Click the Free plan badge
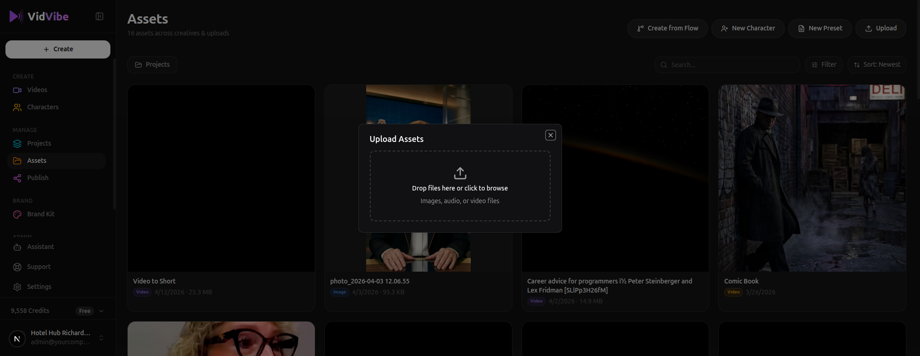920x356 pixels. click(85, 311)
